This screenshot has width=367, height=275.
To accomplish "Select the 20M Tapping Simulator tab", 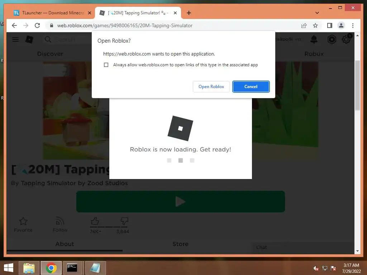I will [x=138, y=13].
